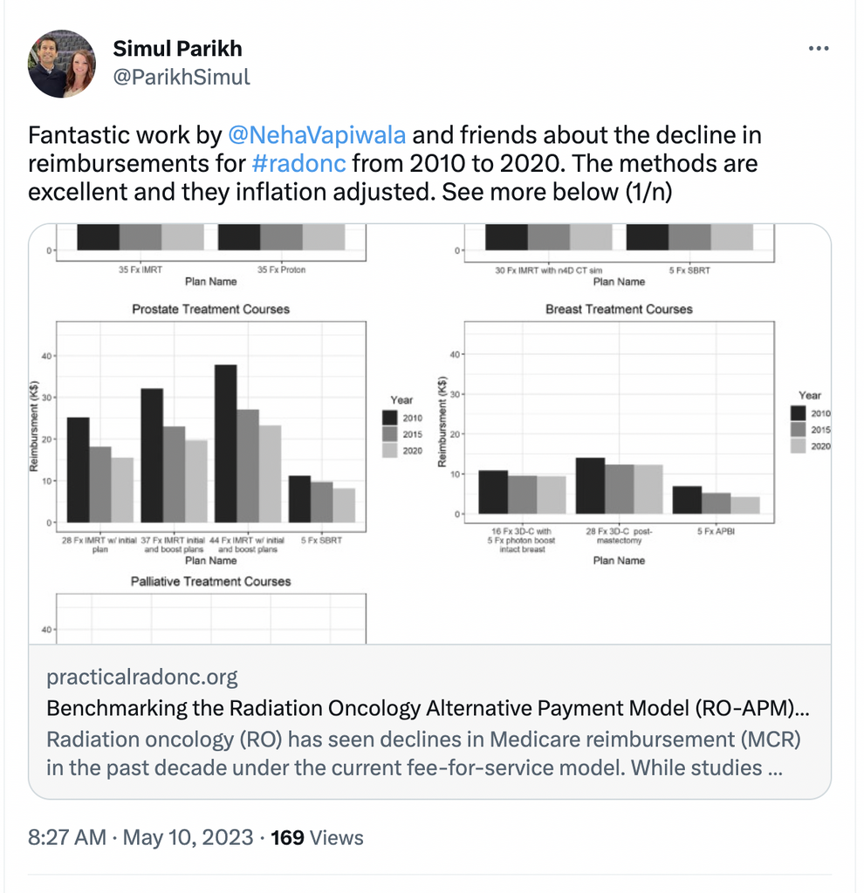Click the article description about Medicare reimbursement
This screenshot has width=864, height=893.
tap(423, 754)
